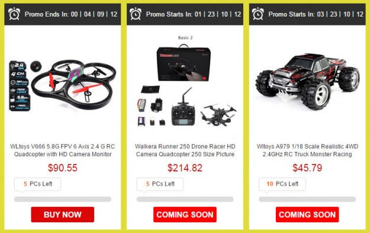The height and width of the screenshot is (233, 370).
Task: Click the Promo Ends In countdown timer
Action: [71, 14]
